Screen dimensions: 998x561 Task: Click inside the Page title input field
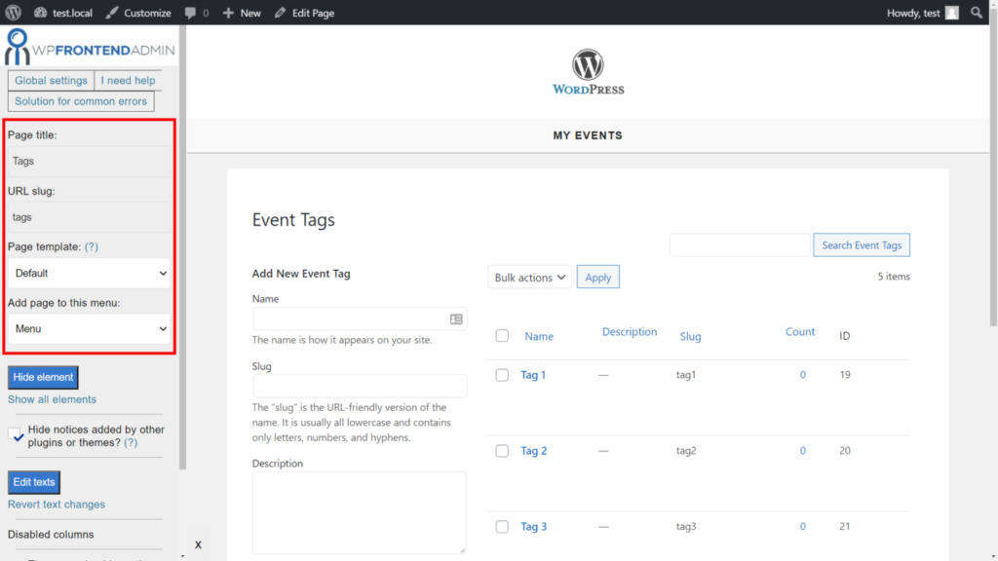(88, 161)
